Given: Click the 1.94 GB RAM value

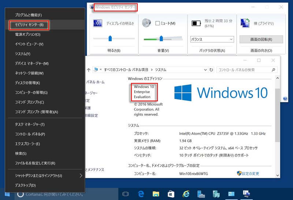Looking at the screenshot, I should tap(185, 141).
